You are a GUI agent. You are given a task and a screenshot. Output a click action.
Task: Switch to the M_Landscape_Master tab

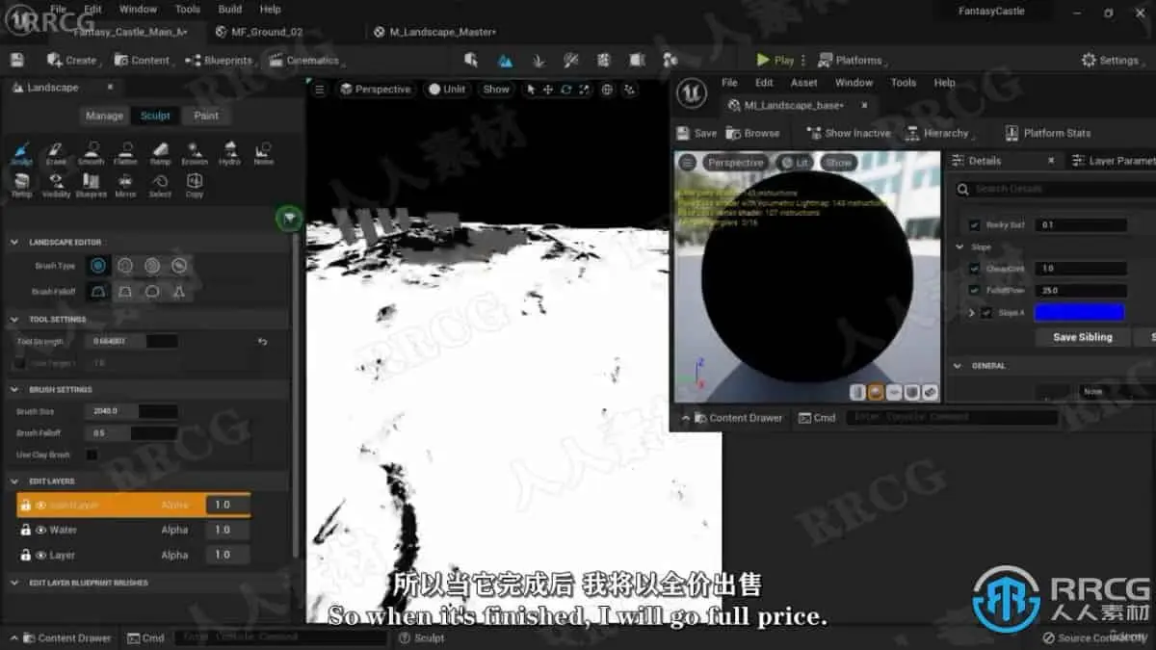pos(435,32)
